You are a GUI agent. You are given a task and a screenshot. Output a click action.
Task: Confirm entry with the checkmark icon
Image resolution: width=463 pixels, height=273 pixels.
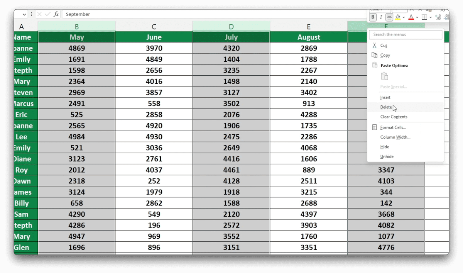[x=48, y=14]
